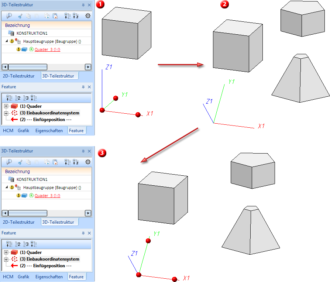330x282 pixels.
Task: Click paste-with-reference clipboard icon in upper 3D-Teilestruktur toolbar
Action: (55, 16)
